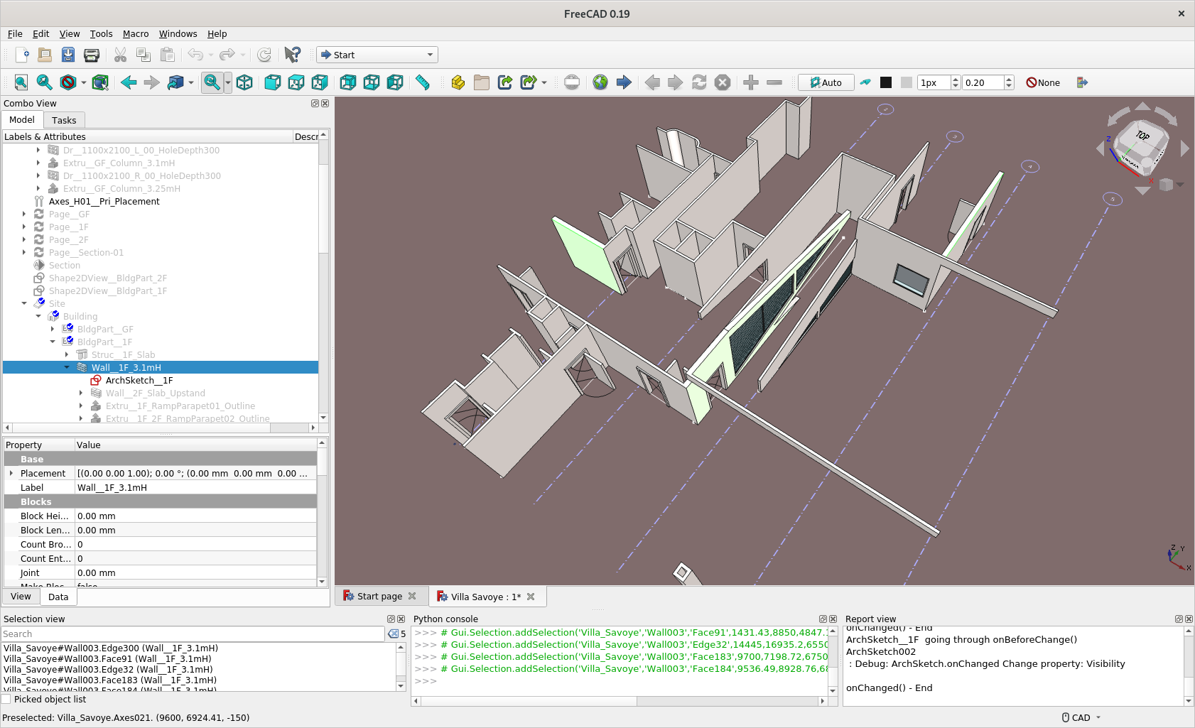1195x728 pixels.
Task: Set the left view
Action: (x=395, y=82)
